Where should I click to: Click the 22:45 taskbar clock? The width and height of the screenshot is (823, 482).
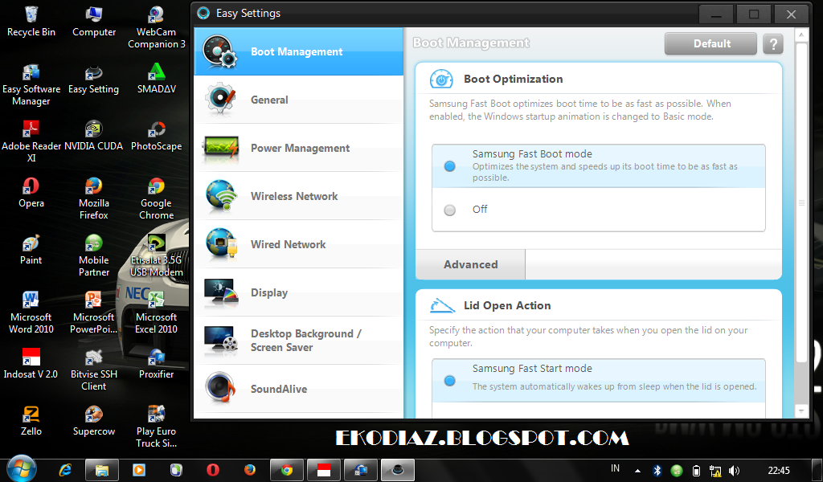pos(779,470)
